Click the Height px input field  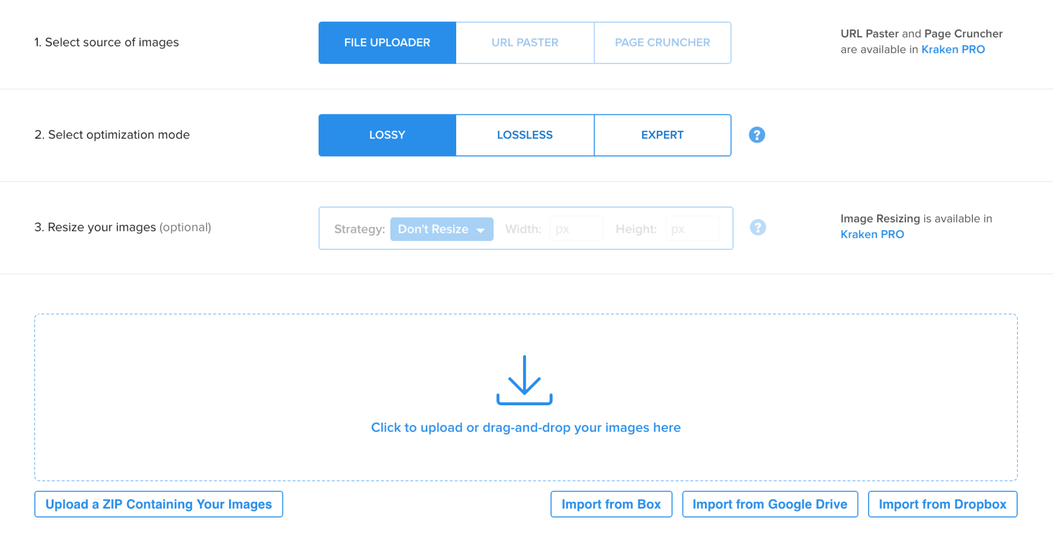[x=692, y=229]
